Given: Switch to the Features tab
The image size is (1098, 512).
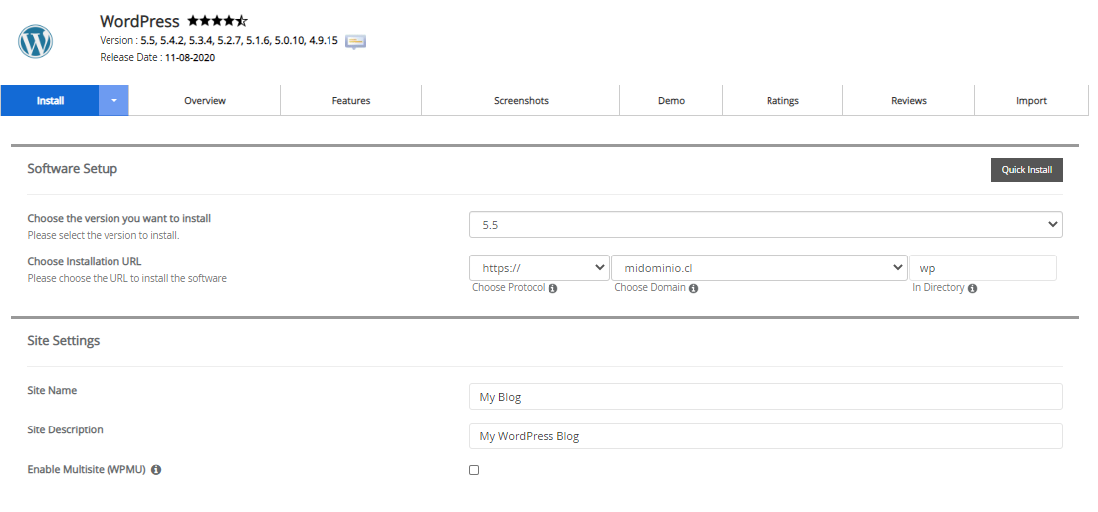Looking at the screenshot, I should click(x=350, y=100).
